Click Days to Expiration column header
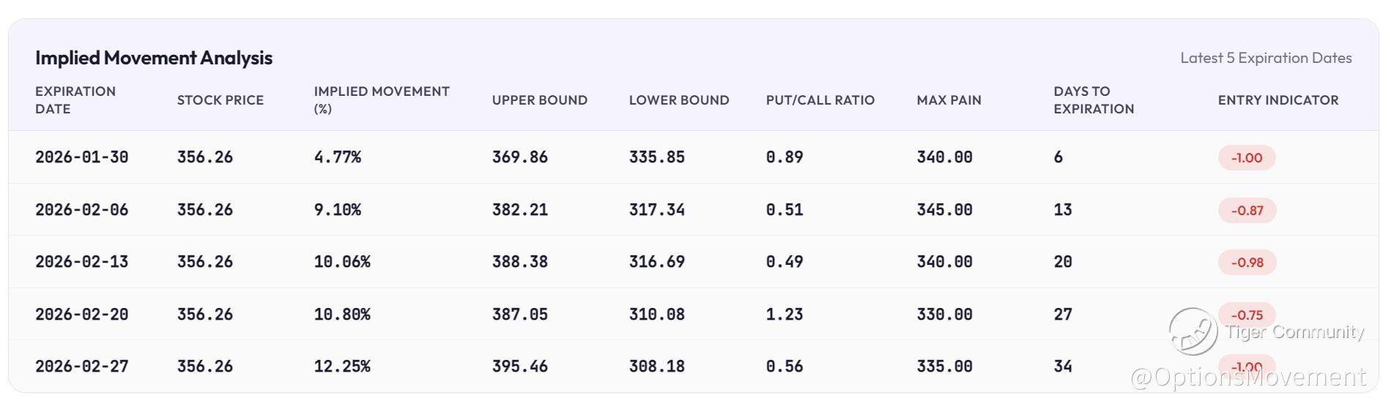The height and width of the screenshot is (409, 1394). pyautogui.click(x=1093, y=100)
